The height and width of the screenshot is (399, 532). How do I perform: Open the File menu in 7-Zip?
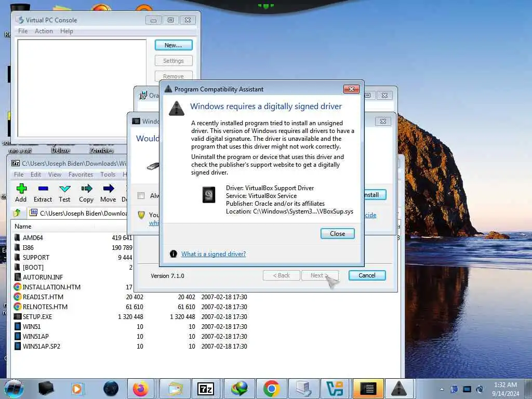[x=19, y=175]
